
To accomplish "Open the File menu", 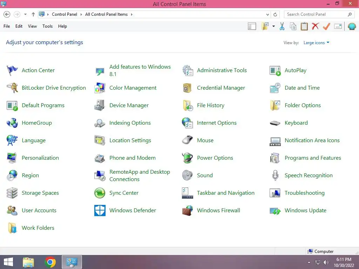I will coord(7,26).
